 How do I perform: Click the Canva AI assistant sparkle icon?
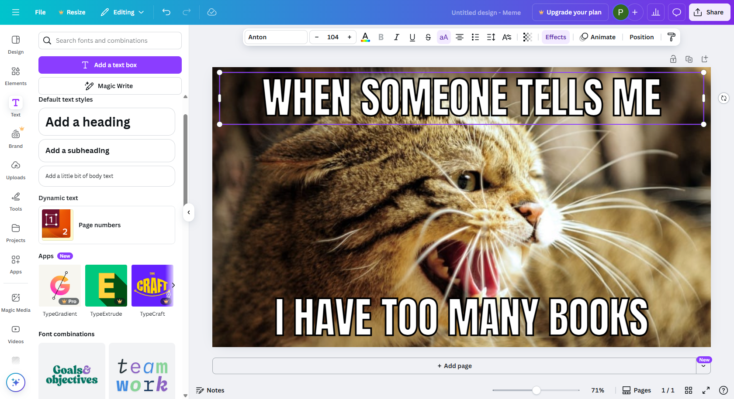point(16,382)
